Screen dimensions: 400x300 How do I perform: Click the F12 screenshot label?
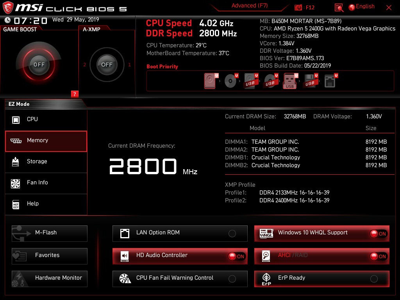(310, 8)
